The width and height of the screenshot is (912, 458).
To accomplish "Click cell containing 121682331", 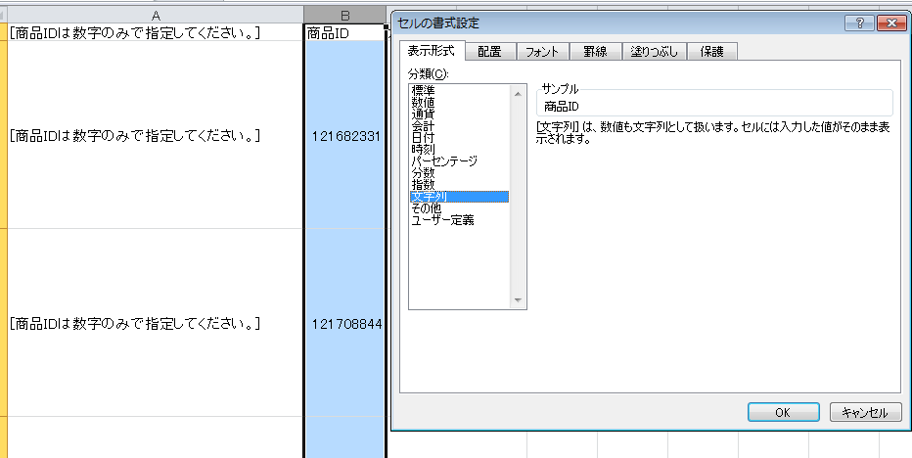I will click(344, 136).
